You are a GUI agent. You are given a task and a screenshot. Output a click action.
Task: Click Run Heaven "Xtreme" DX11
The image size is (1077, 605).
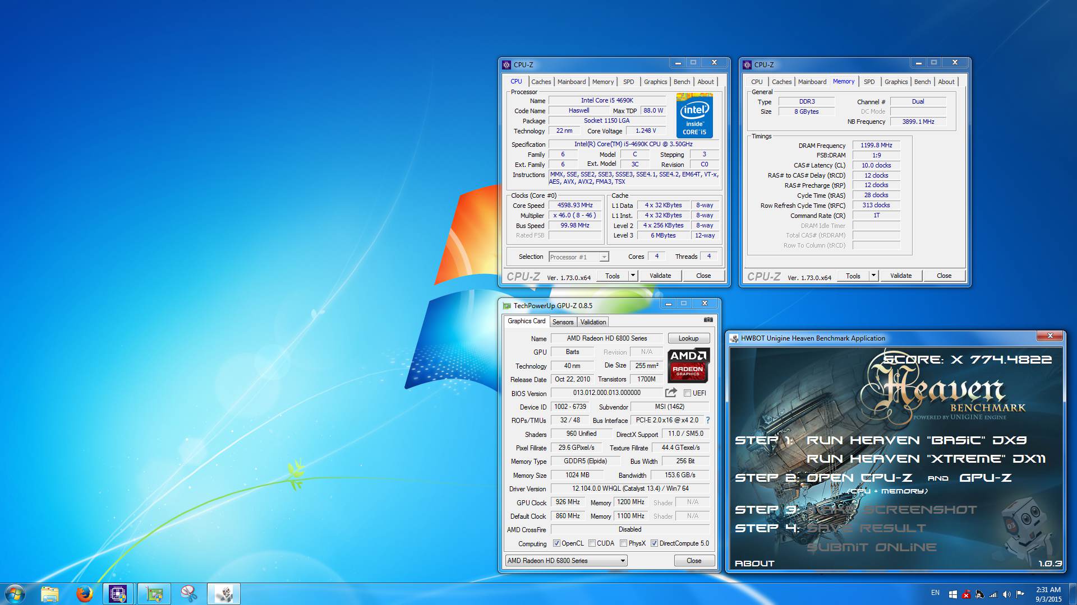tap(926, 459)
